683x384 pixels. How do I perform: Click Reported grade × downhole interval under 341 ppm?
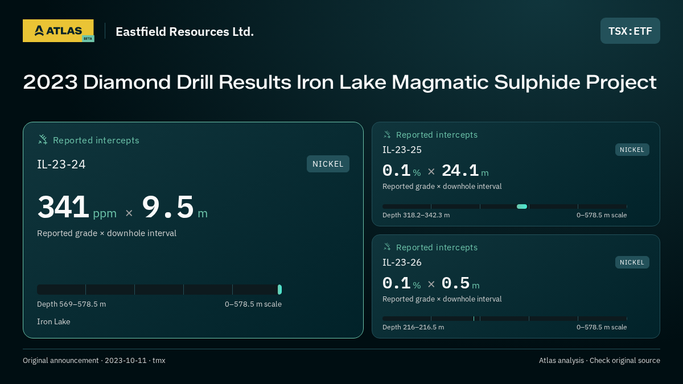click(107, 233)
